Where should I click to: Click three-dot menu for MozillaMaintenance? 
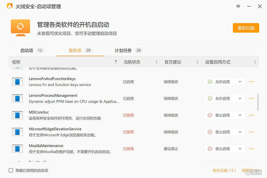click(x=251, y=149)
